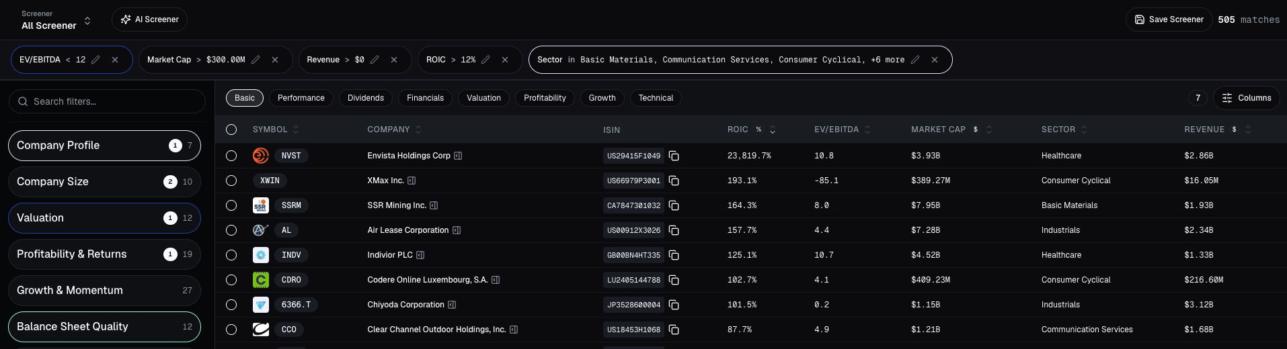Viewport: 1287px width, 349px height.
Task: Switch to the Technical tab
Action: pyautogui.click(x=656, y=98)
